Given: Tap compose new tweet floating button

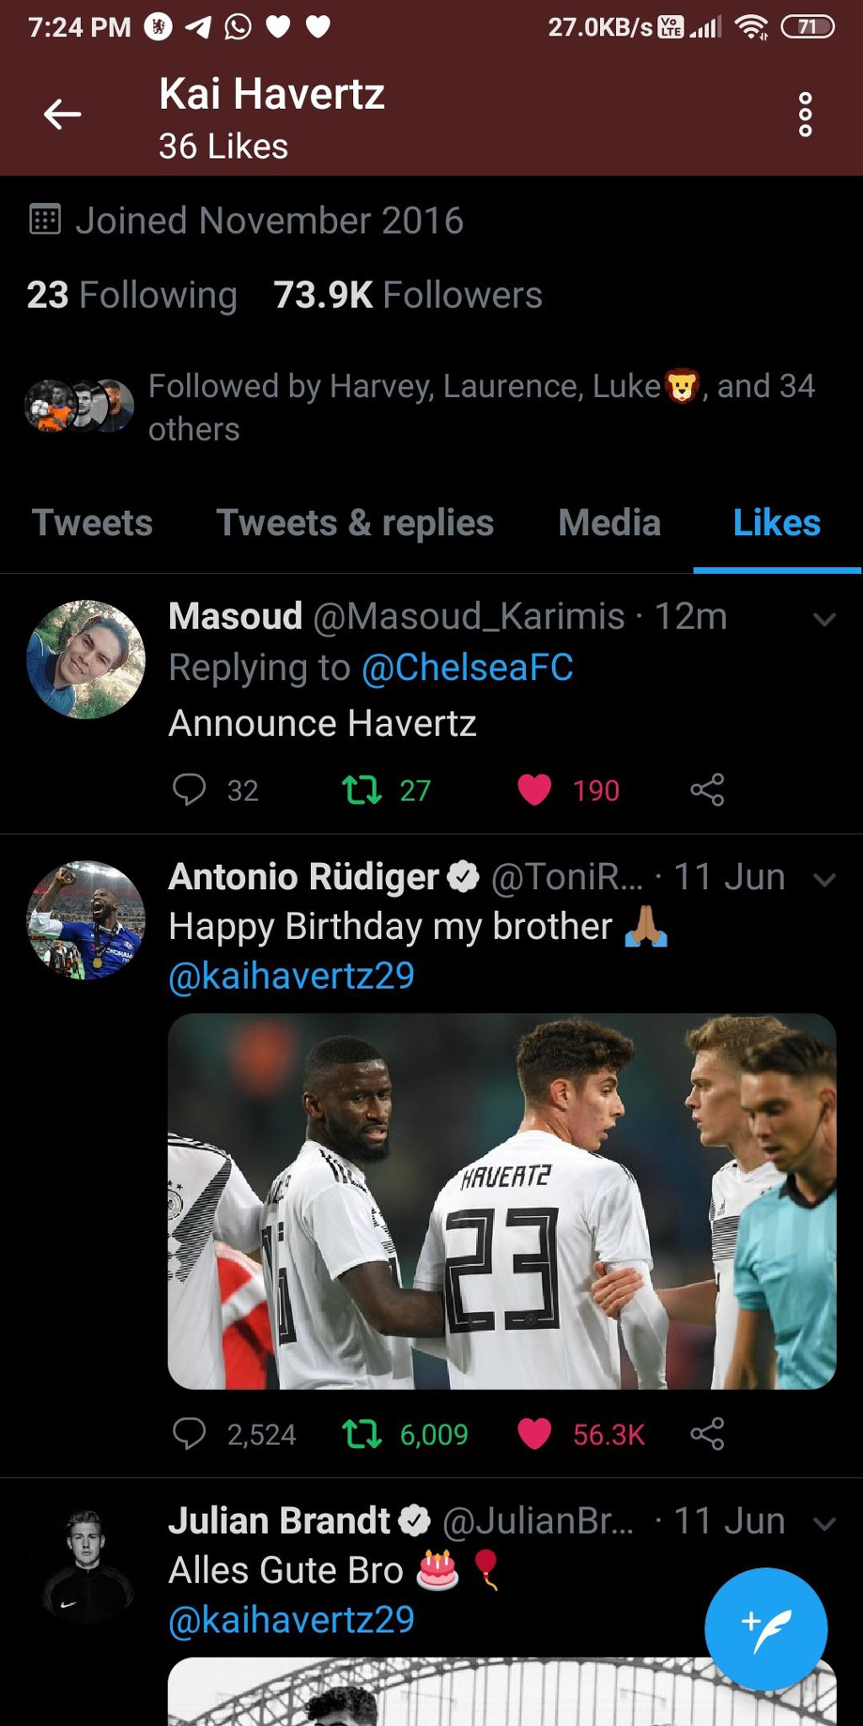Looking at the screenshot, I should pos(765,1628).
